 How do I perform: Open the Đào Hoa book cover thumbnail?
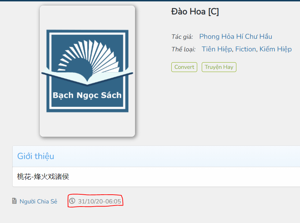pos(87,71)
